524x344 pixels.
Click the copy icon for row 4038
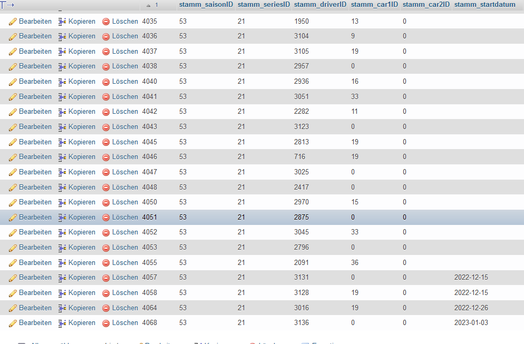coord(62,66)
